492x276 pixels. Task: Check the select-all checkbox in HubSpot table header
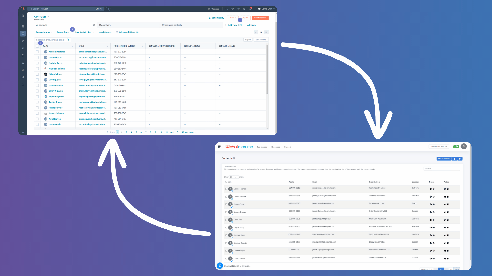pyautogui.click(x=37, y=46)
